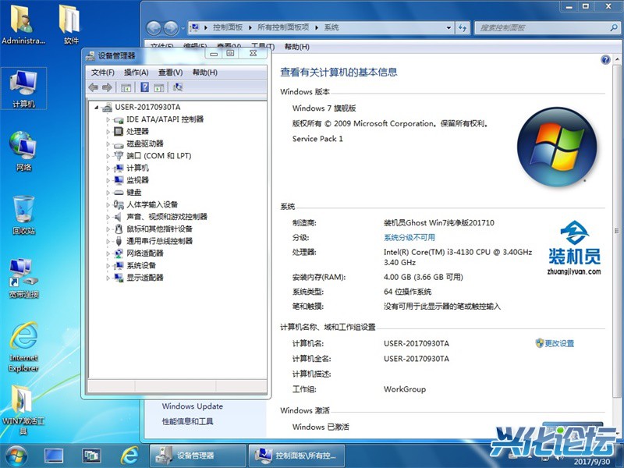Screen dimensions: 624x468
Task: Select the 磁盘驱动器 disk drive icon
Action: [119, 144]
